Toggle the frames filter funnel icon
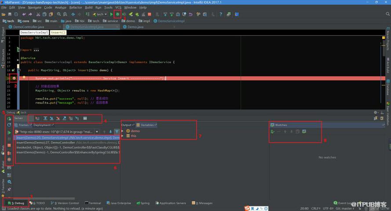391x211 pixels. click(117, 132)
